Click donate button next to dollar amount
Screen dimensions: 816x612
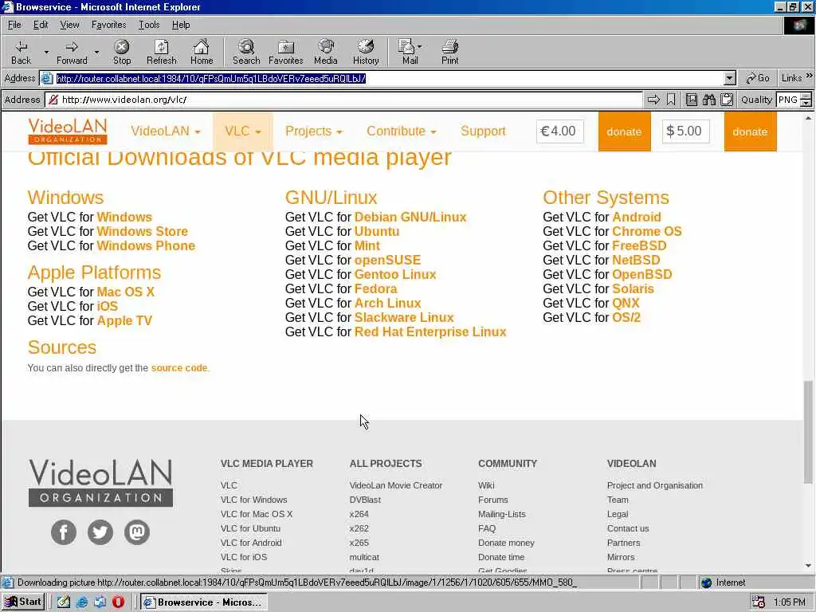point(750,131)
